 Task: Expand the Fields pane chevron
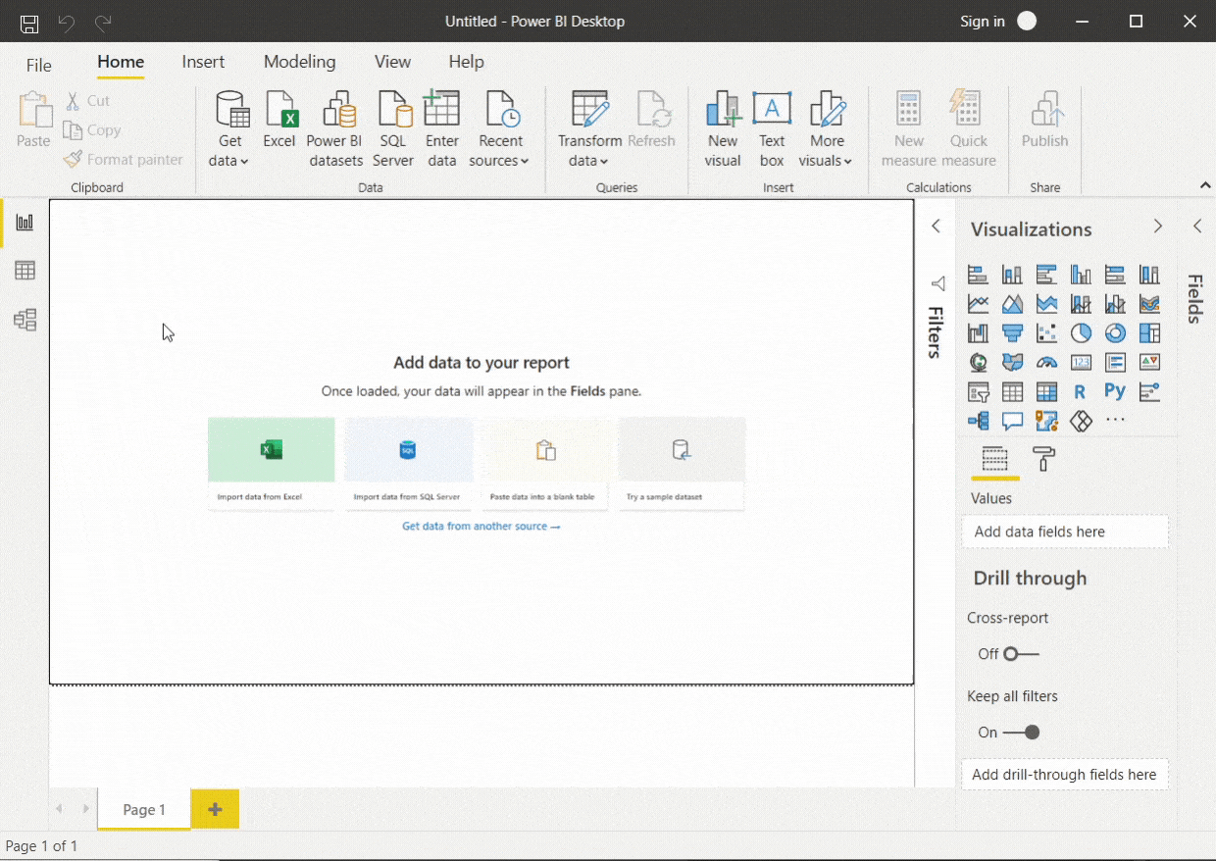point(1197,227)
